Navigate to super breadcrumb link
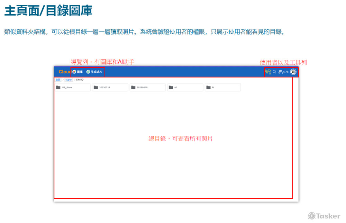Viewport: 346px width, 223px height. click(69, 80)
